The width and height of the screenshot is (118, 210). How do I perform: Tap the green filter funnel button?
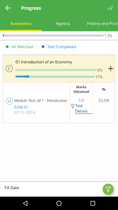pyautogui.click(x=108, y=189)
